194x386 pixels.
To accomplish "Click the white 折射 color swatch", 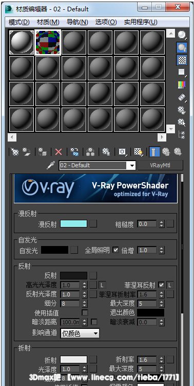I will click(74, 360).
